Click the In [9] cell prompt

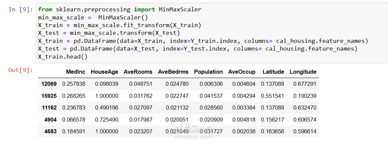(20, 9)
